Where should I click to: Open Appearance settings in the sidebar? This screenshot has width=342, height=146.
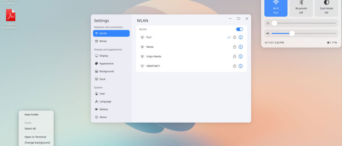111,64
